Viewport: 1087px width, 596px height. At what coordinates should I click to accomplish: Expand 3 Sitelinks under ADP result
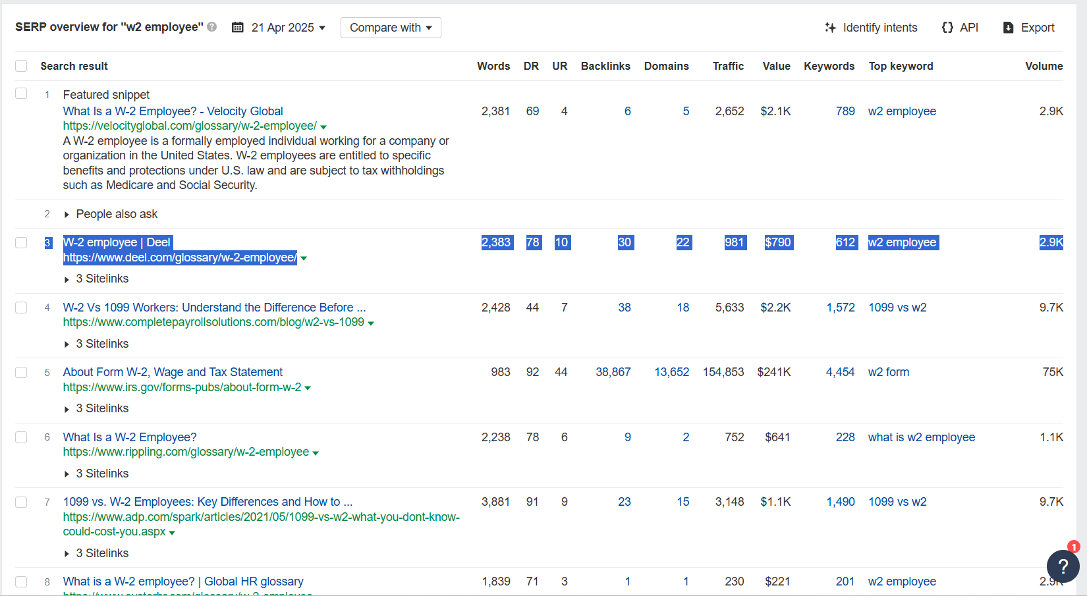(96, 553)
